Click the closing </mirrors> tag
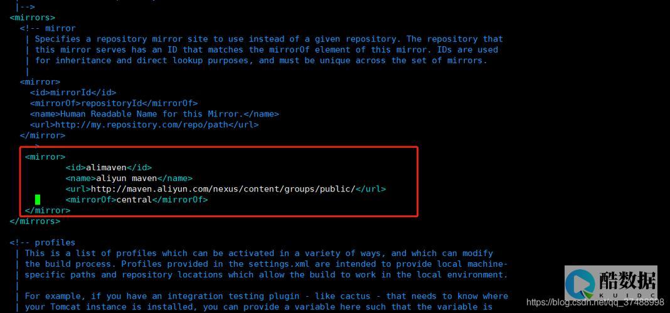670x313 pixels. point(35,221)
